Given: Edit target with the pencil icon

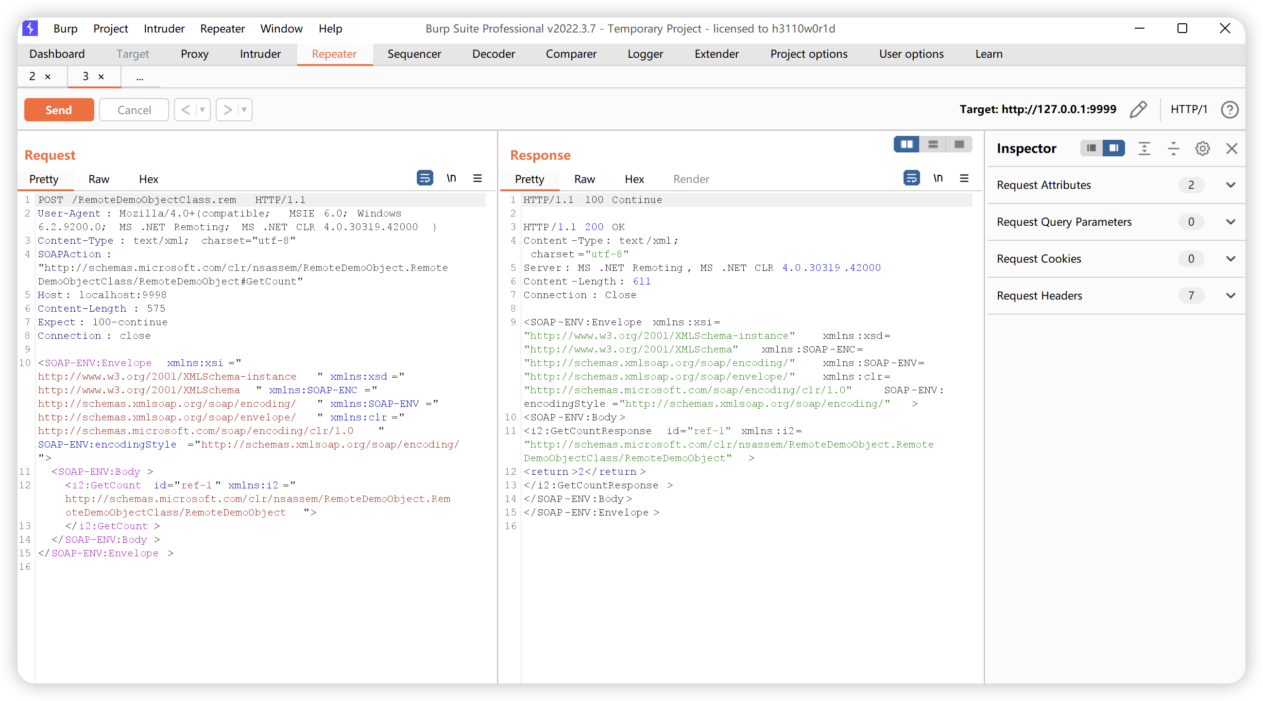Looking at the screenshot, I should 1138,109.
